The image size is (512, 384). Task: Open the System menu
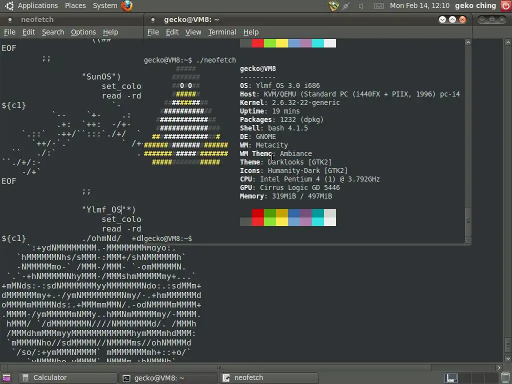point(105,5)
